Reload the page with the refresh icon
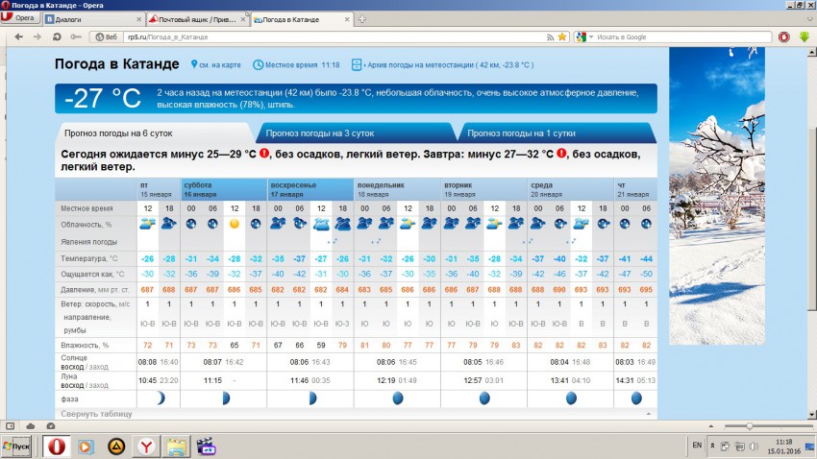Screen dimensions: 817x459 [57, 36]
